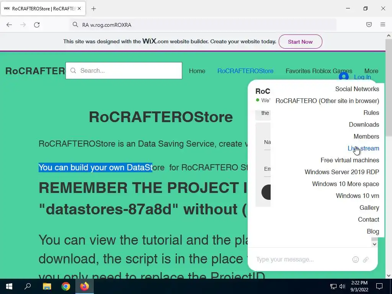The height and width of the screenshot is (294, 392).
Task: Open Windows 10 vm menu entry
Action: [358, 196]
